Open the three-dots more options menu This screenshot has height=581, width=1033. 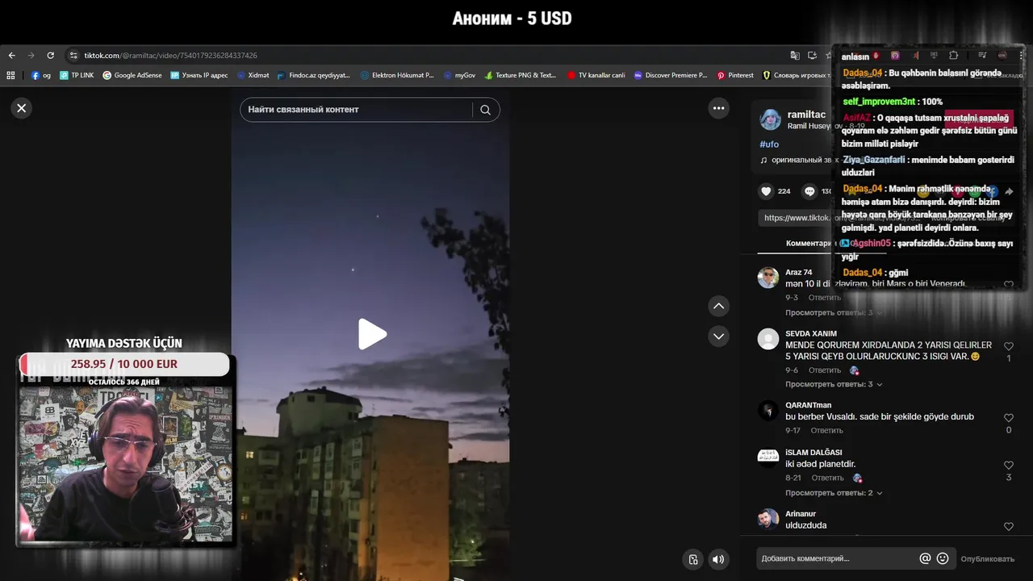point(718,108)
